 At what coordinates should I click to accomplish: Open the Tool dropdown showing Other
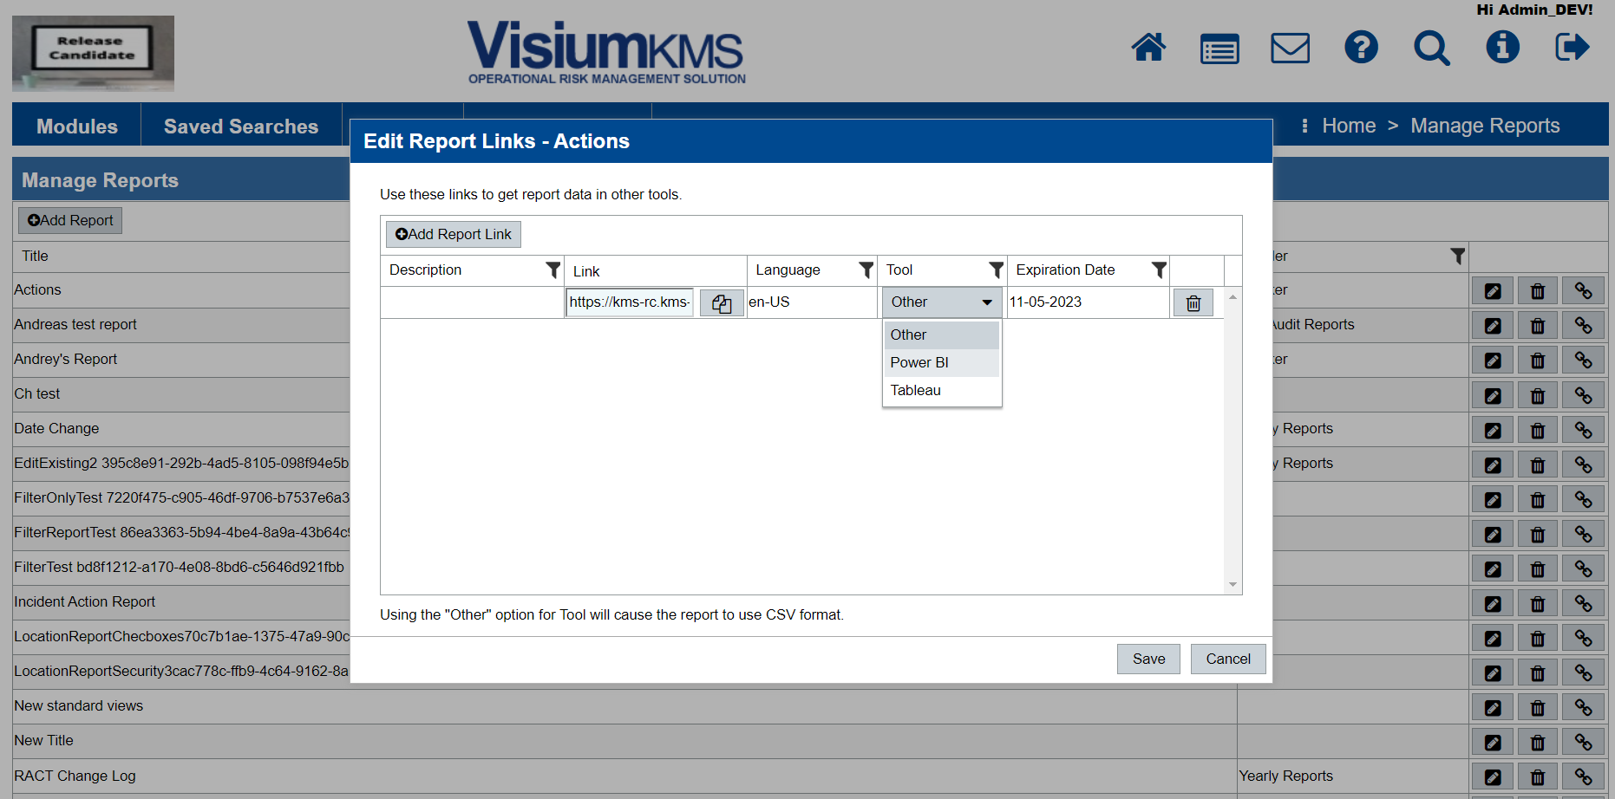(x=942, y=302)
